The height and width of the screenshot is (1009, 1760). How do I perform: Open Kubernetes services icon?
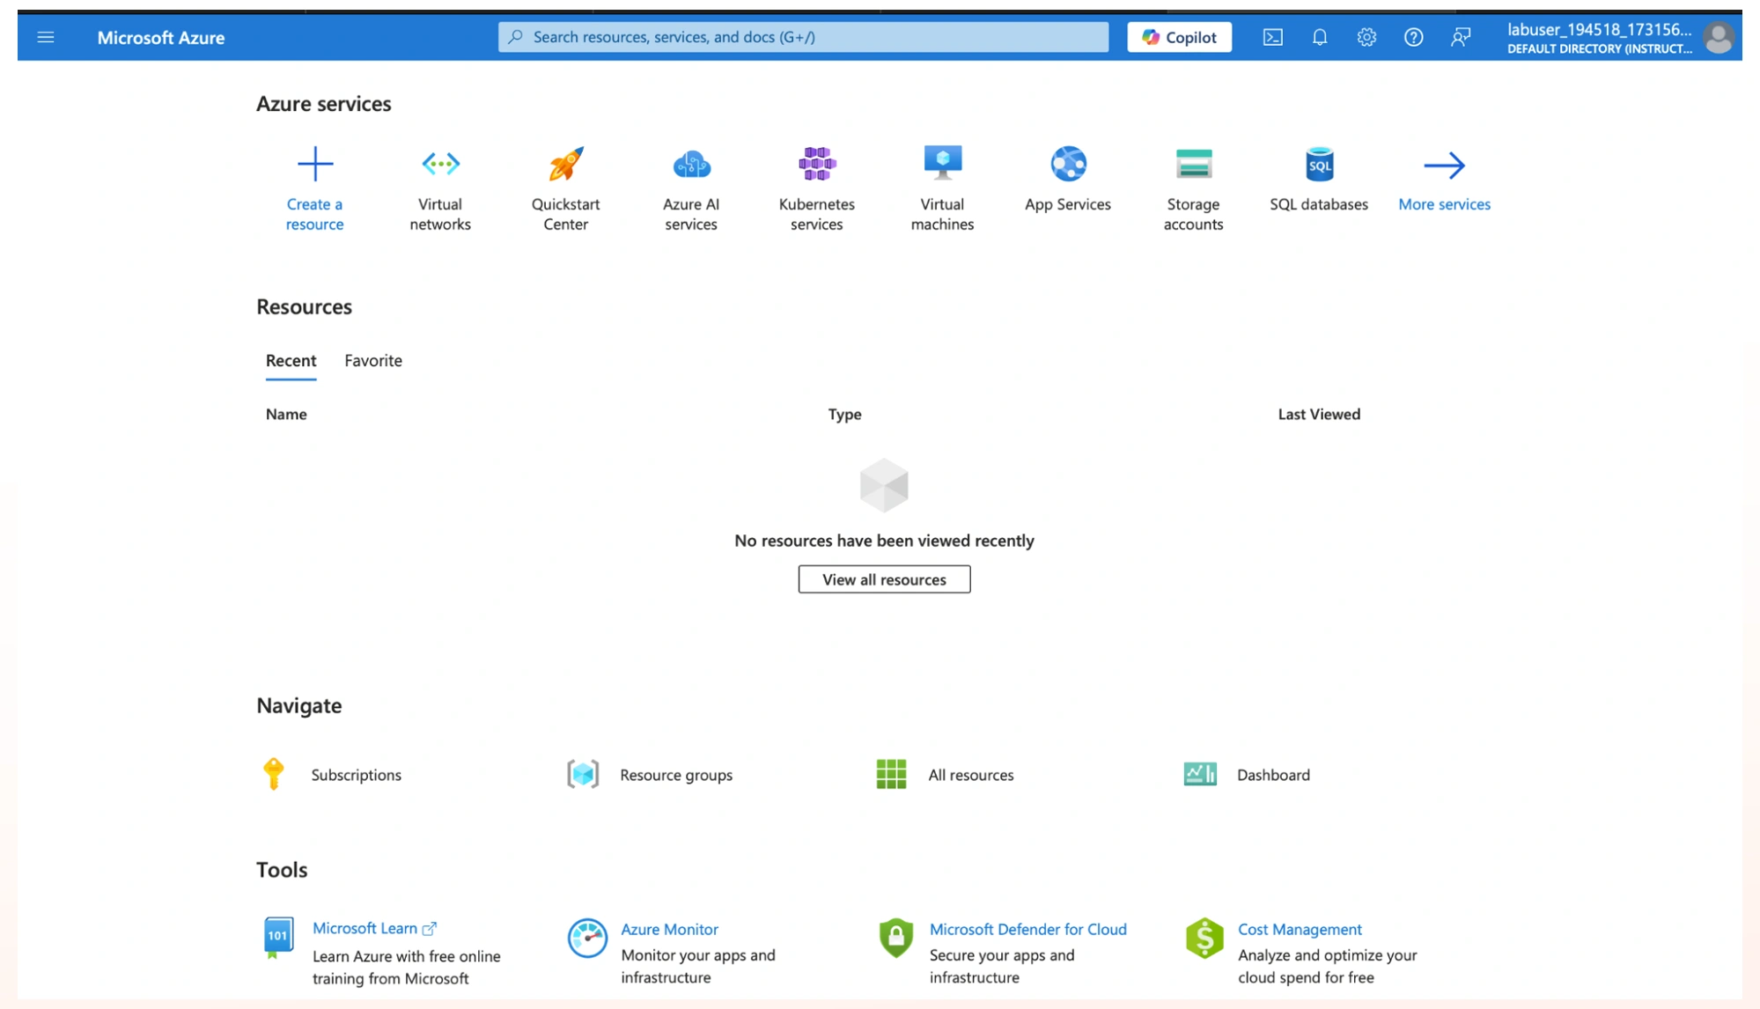817,164
